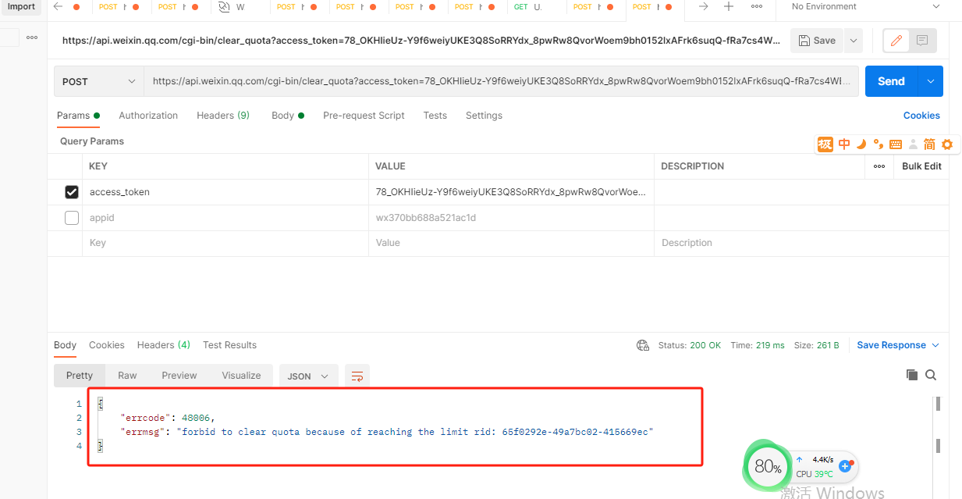Open the response Cookies tab

coord(107,345)
